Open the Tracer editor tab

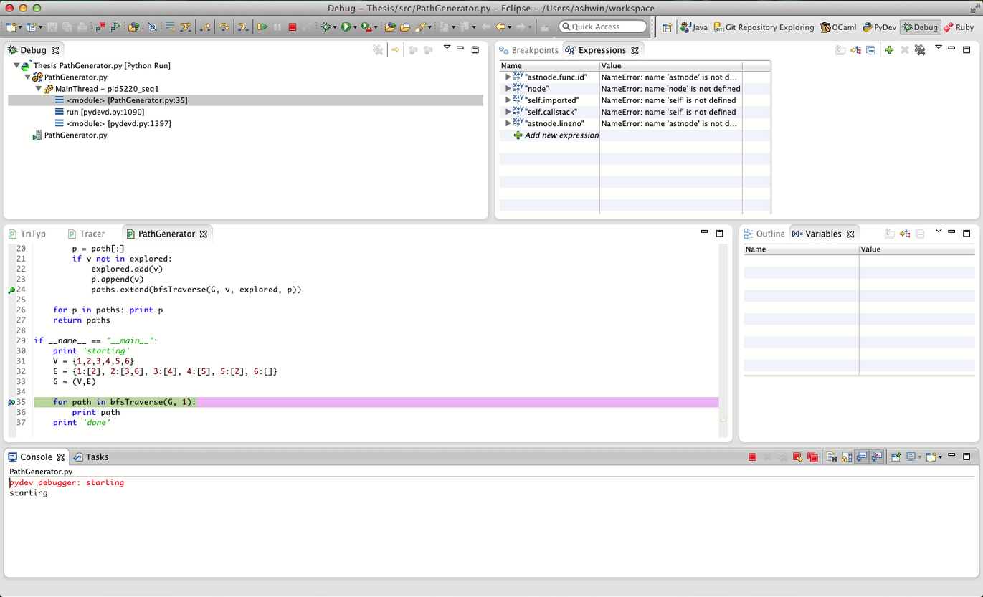[86, 234]
